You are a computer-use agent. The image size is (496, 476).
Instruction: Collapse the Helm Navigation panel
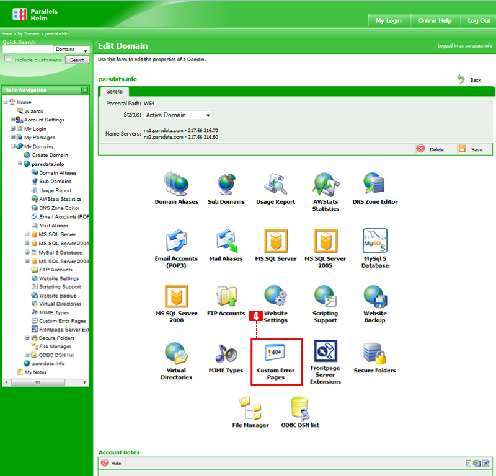[x=84, y=90]
